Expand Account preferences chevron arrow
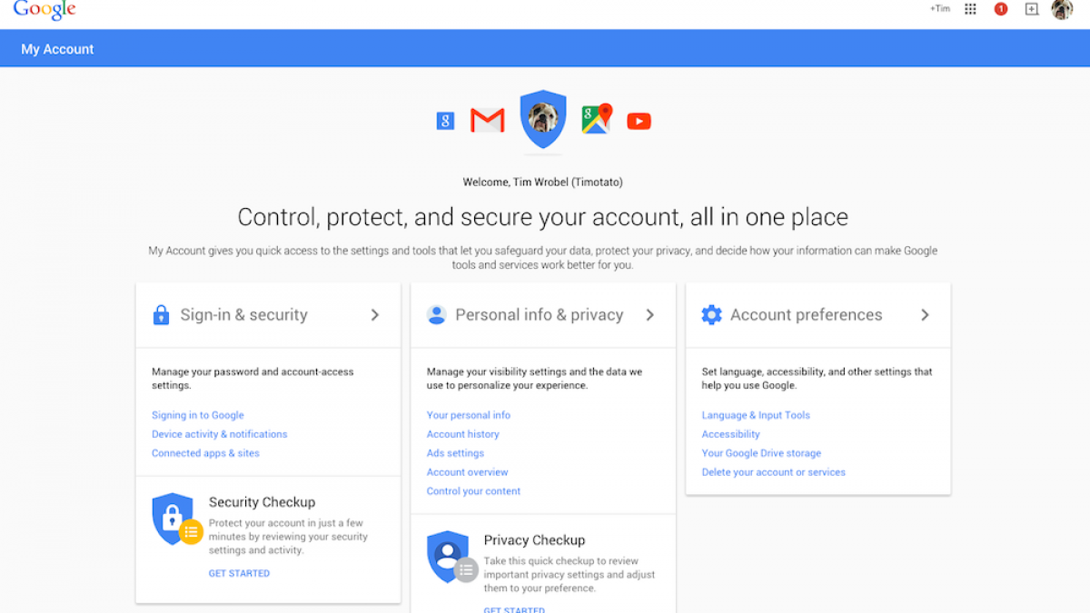Viewport: 1090px width, 613px height. pos(925,315)
